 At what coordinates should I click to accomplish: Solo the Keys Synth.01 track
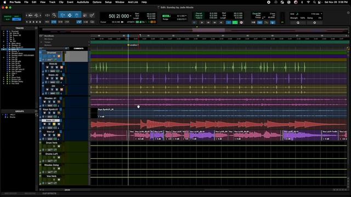coord(54,113)
